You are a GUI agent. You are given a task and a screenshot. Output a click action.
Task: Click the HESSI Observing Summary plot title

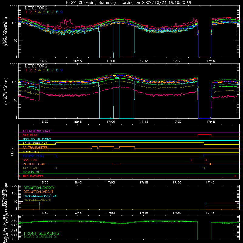tap(129, 3)
